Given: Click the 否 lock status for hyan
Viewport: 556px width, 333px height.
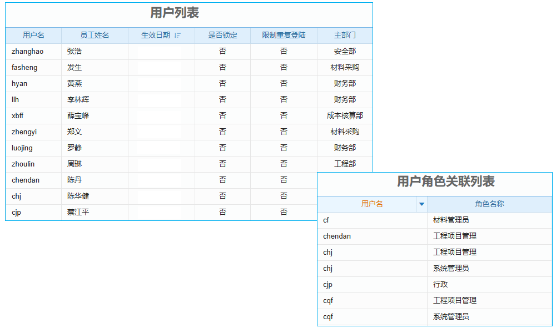Looking at the screenshot, I should coord(222,83).
